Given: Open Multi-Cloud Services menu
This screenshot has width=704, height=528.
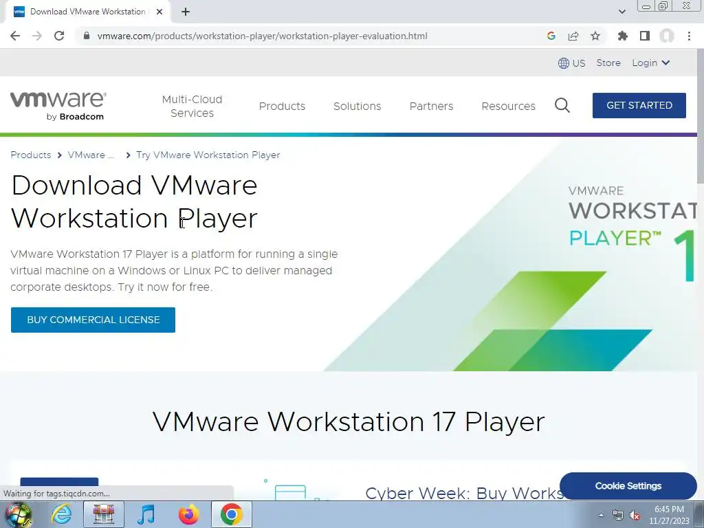Looking at the screenshot, I should pos(192,106).
